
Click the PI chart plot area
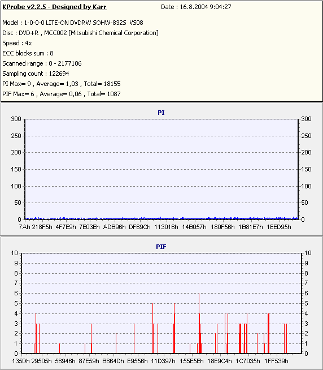point(161,169)
